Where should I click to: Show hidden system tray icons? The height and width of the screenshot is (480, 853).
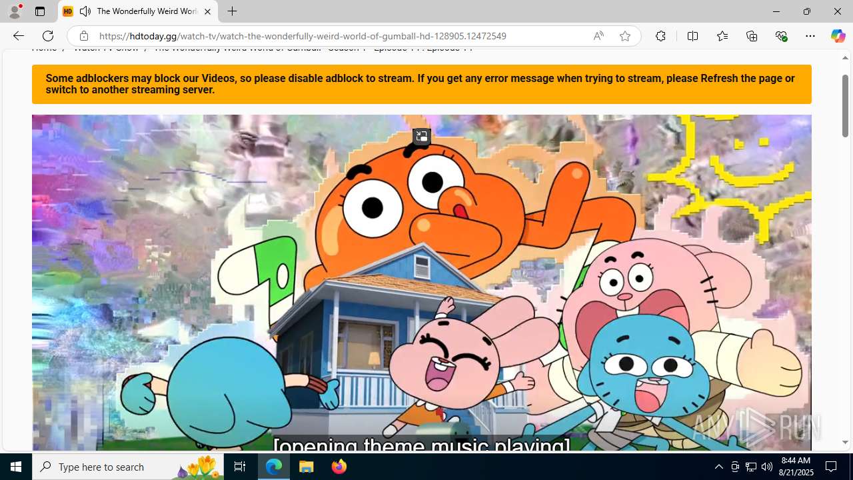718,467
